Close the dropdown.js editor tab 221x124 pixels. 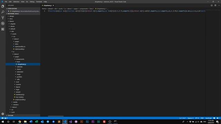click(53, 6)
